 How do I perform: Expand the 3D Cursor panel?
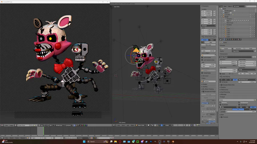pos(206,76)
